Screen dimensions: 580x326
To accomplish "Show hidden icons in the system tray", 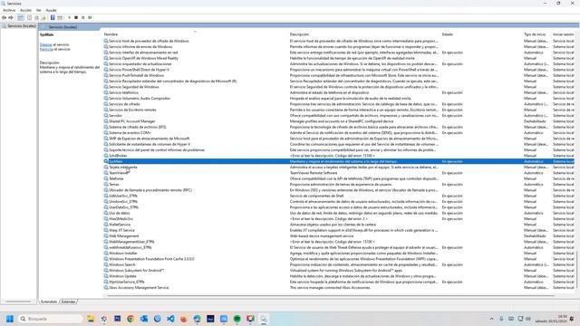I will point(491,319).
